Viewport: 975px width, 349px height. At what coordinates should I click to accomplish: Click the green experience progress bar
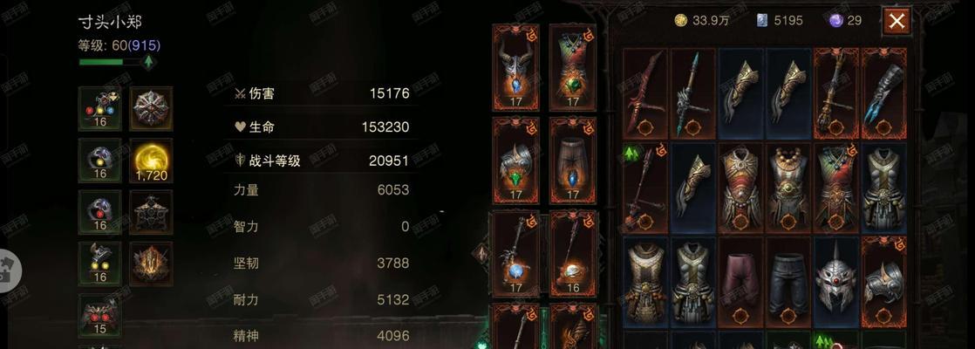109,62
